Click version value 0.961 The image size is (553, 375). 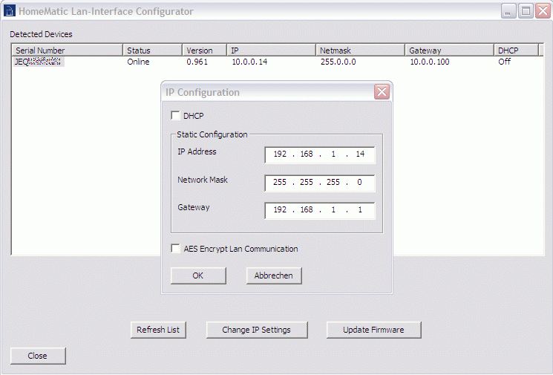(197, 62)
